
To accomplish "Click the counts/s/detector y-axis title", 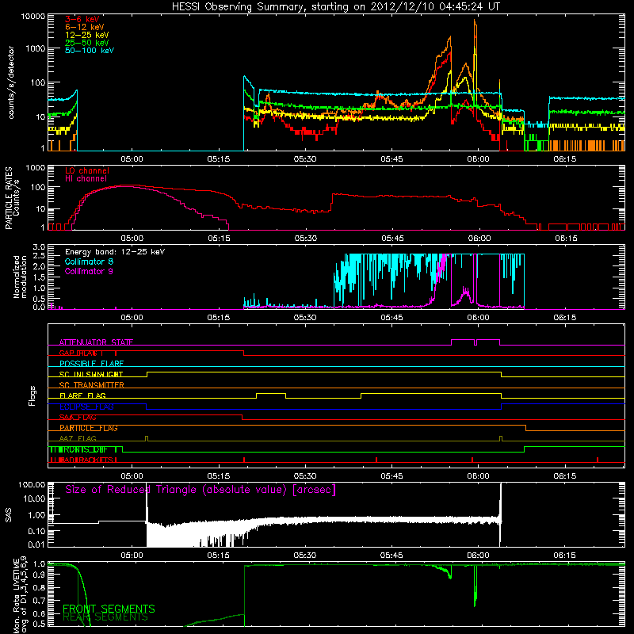I will click(x=11, y=82).
